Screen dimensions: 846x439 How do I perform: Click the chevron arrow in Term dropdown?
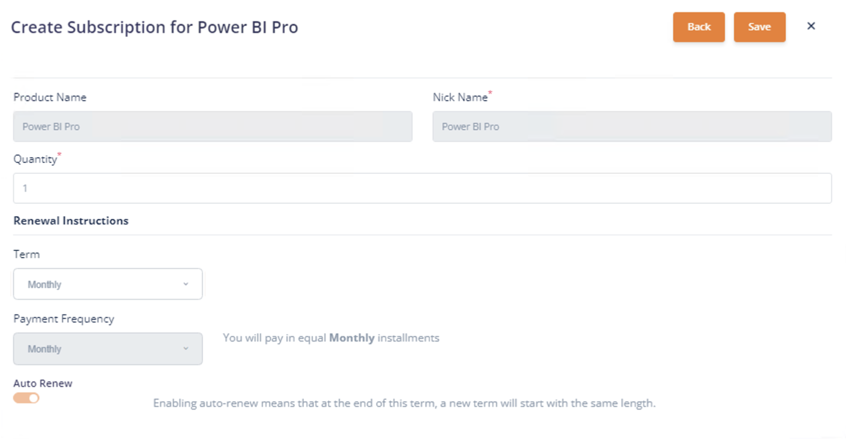[x=186, y=284]
